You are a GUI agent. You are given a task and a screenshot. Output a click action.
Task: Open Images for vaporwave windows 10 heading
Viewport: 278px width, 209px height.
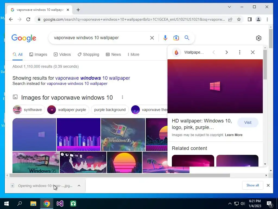coord(67,97)
